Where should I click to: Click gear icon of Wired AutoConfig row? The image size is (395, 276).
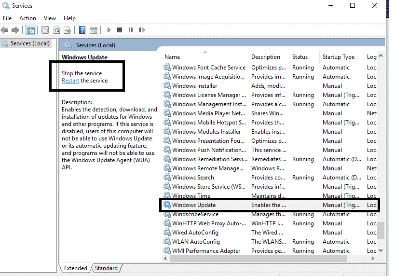(x=167, y=233)
